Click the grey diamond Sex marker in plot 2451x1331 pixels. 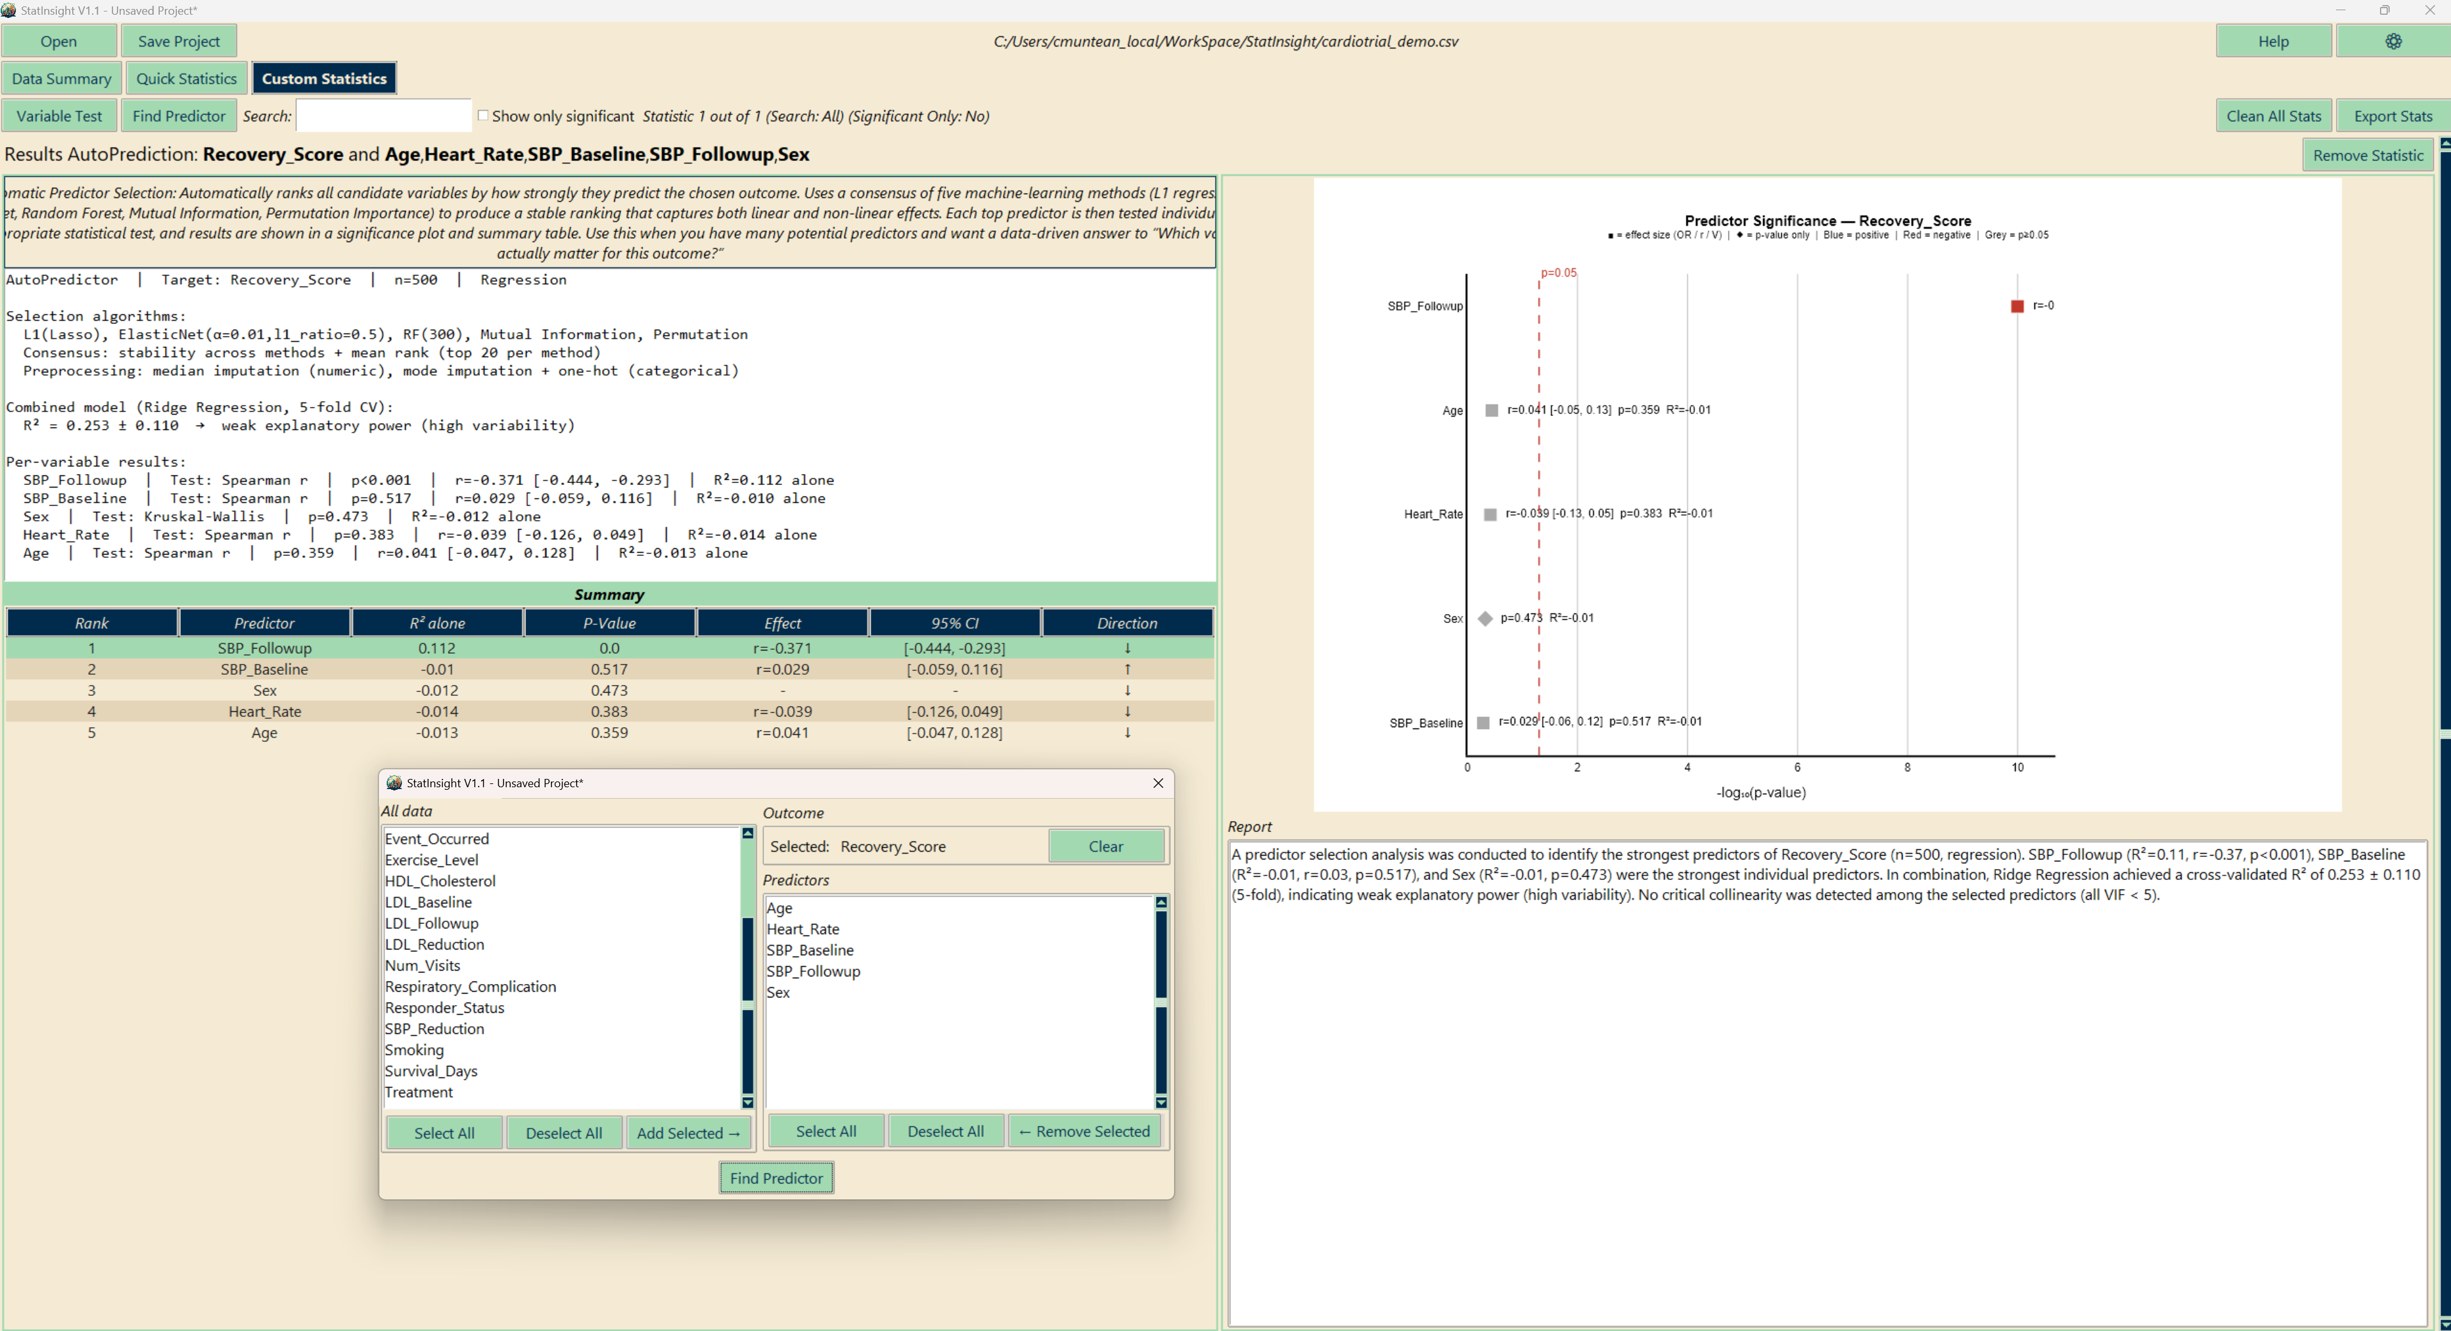1485,619
